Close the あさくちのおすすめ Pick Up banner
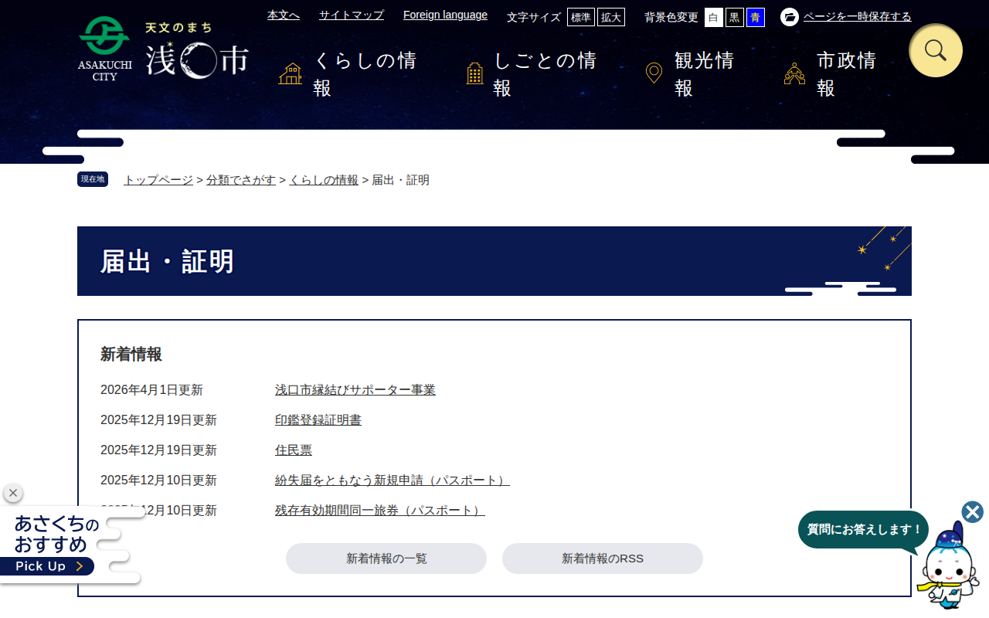Viewport: 989px width, 618px height. tap(13, 493)
